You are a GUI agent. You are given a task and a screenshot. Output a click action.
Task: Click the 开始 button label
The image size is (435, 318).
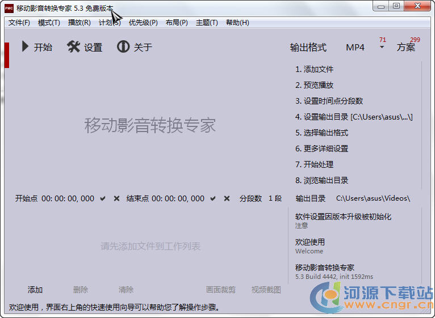click(x=43, y=47)
